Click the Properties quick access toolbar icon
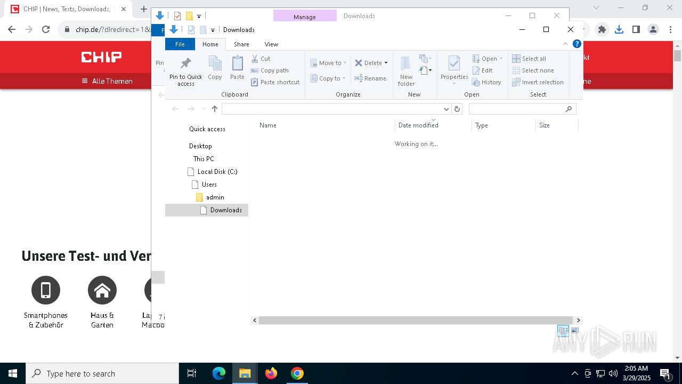Viewport: 682px width, 384px height. point(191,30)
